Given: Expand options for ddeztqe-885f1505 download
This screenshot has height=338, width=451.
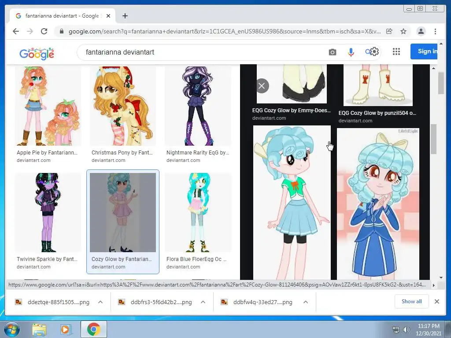Looking at the screenshot, I should click(100, 302).
